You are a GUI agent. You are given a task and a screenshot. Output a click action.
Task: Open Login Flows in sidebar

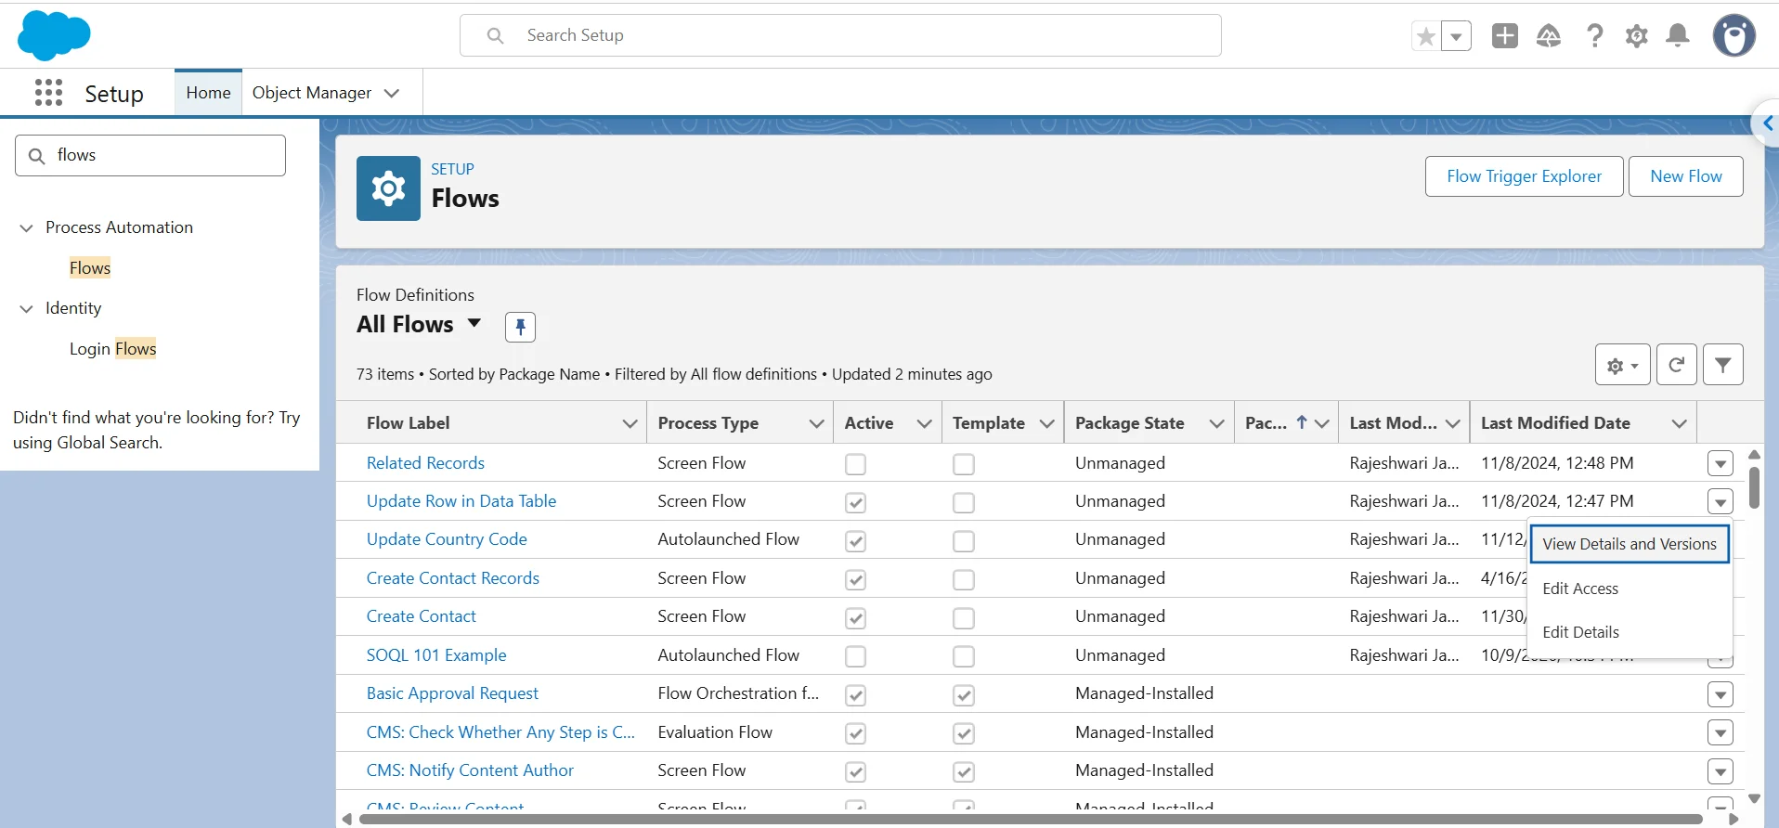[112, 349]
